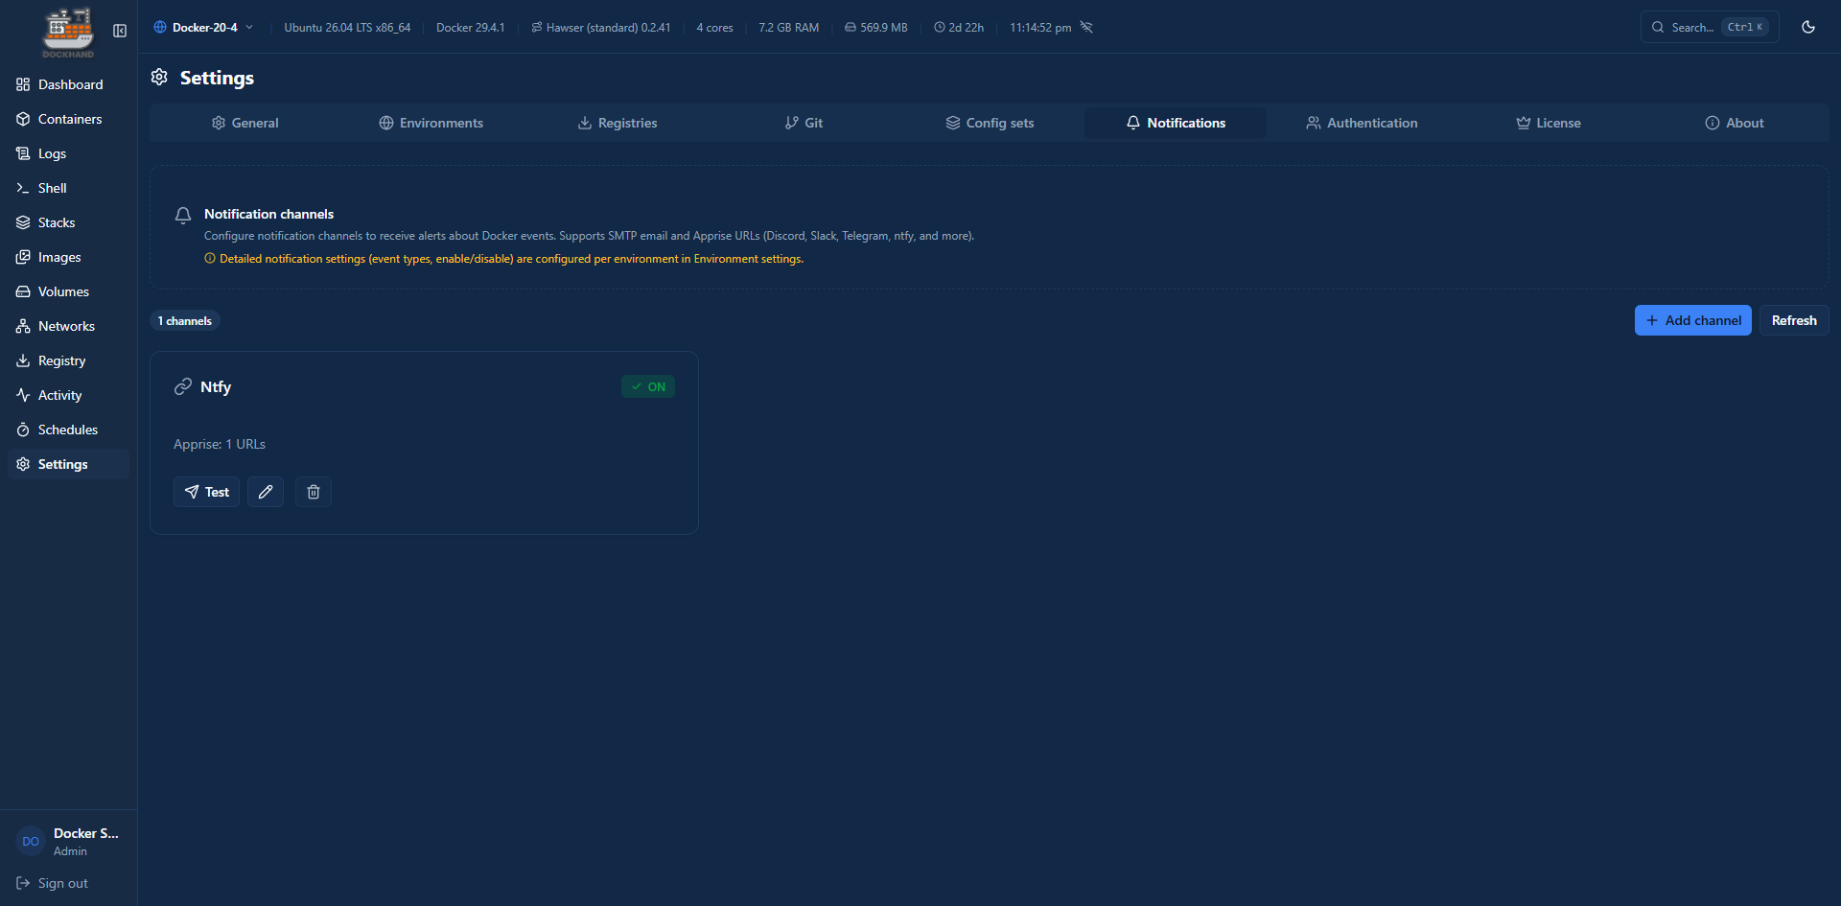Click the '11:14:52 pm' clock text
This screenshot has height=906, width=1841.
tap(1040, 28)
